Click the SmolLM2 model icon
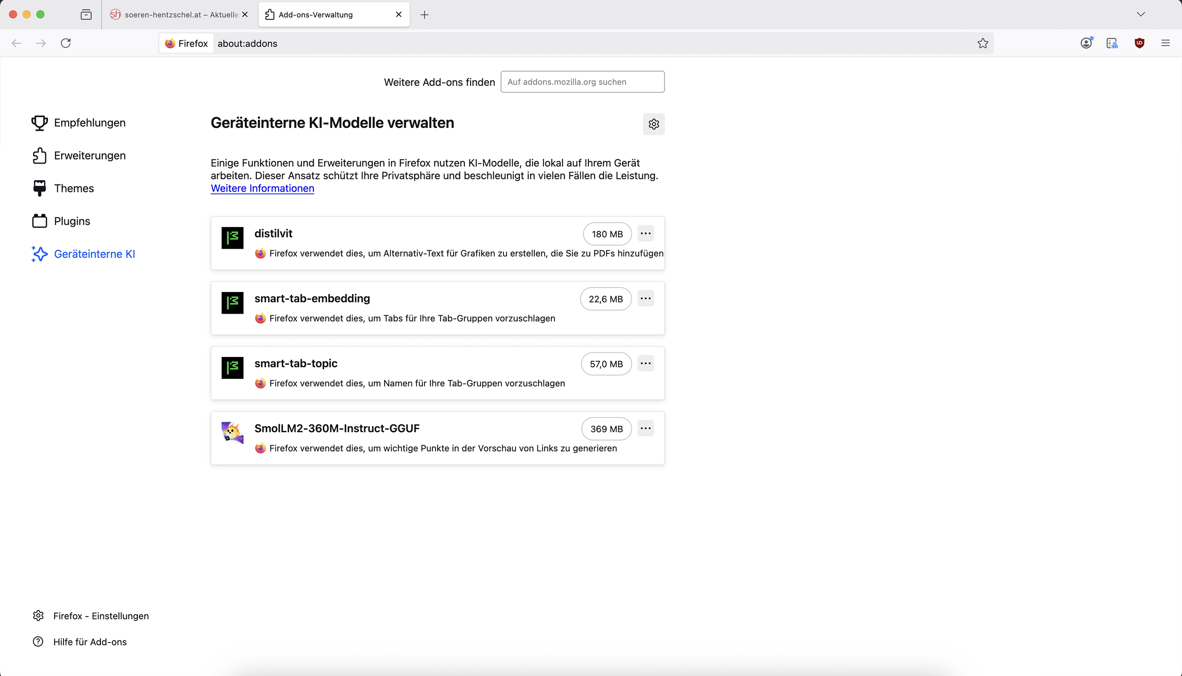Viewport: 1182px width, 676px height. click(232, 433)
